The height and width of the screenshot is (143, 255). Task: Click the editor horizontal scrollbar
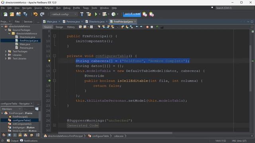coord(116,133)
